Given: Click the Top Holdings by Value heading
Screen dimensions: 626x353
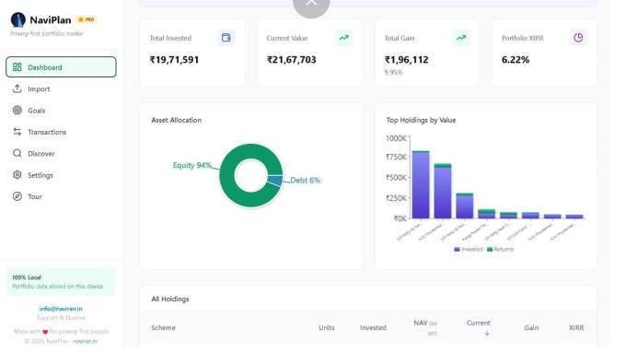Looking at the screenshot, I should point(421,120).
